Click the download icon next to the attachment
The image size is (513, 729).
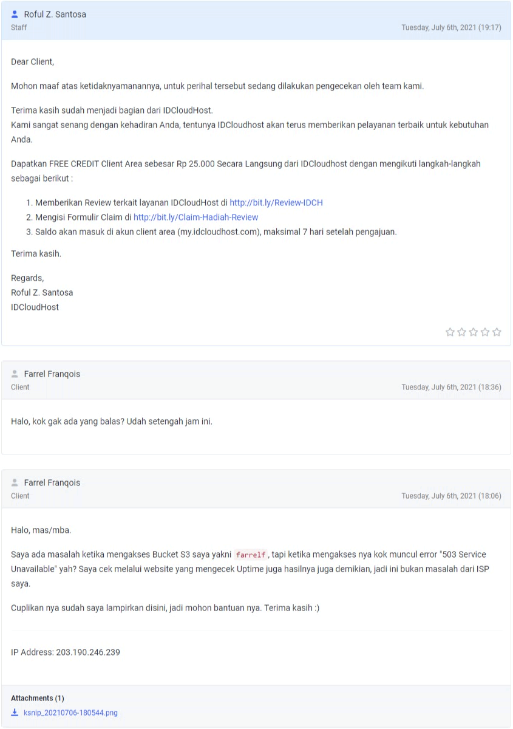15,713
